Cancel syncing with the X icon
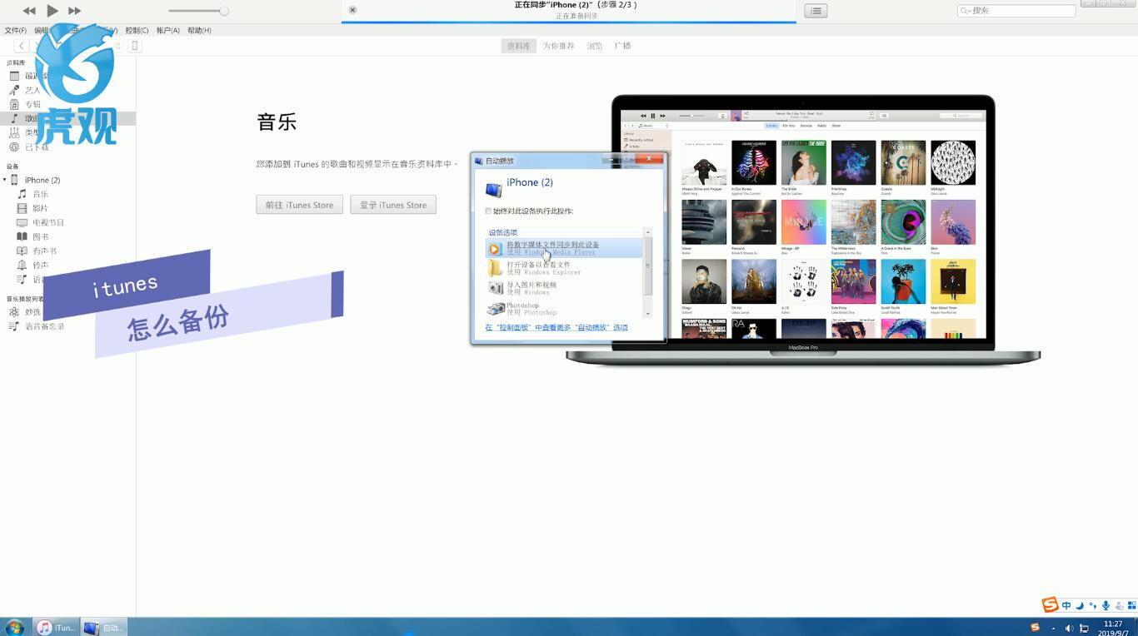This screenshot has width=1138, height=636. pyautogui.click(x=352, y=10)
